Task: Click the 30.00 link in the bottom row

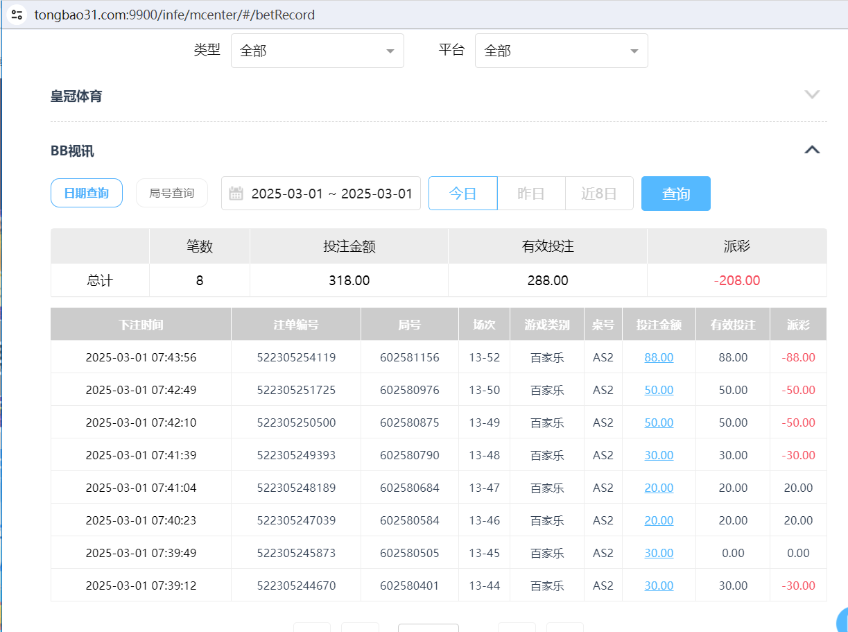Action: click(658, 585)
